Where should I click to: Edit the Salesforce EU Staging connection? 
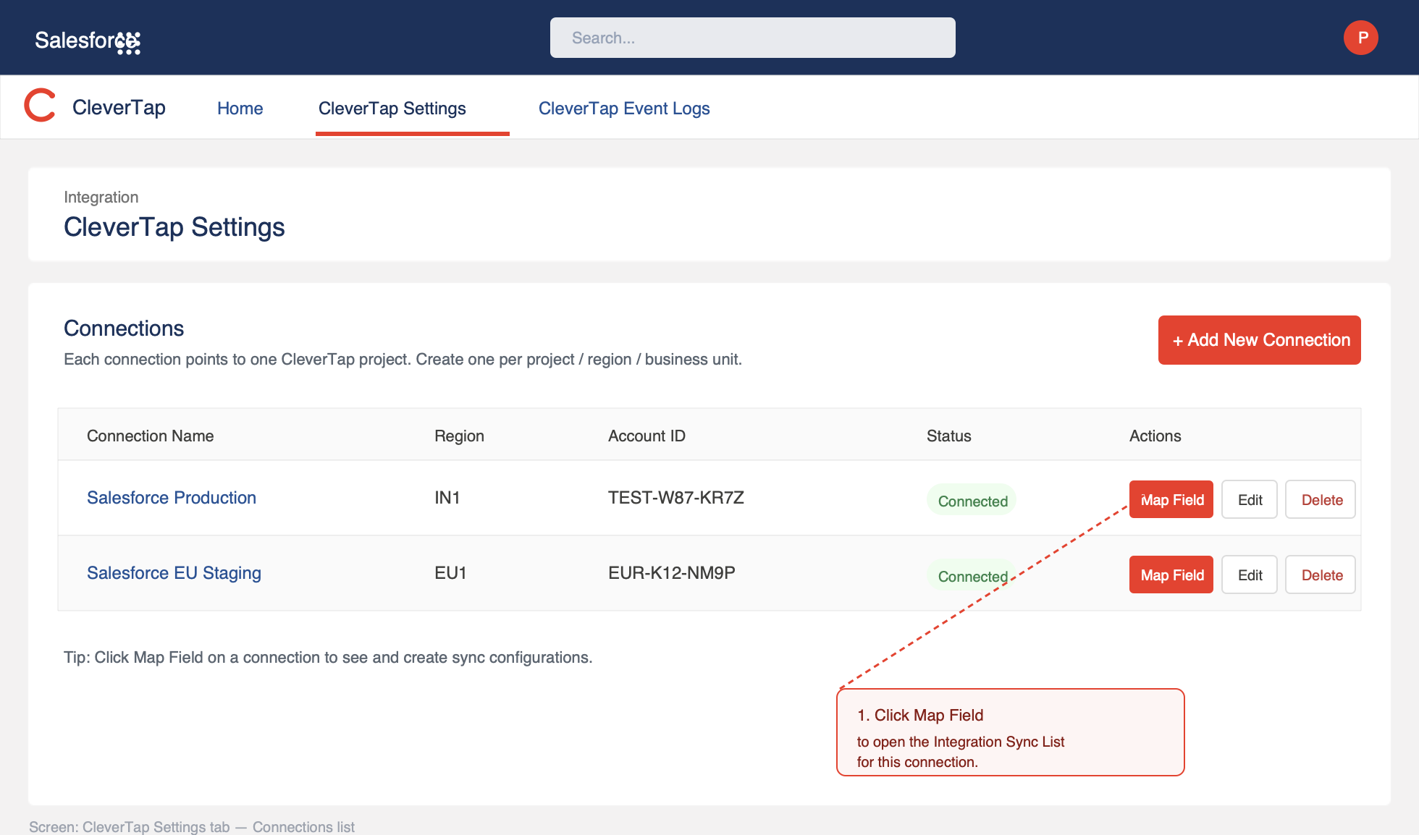[x=1250, y=575]
